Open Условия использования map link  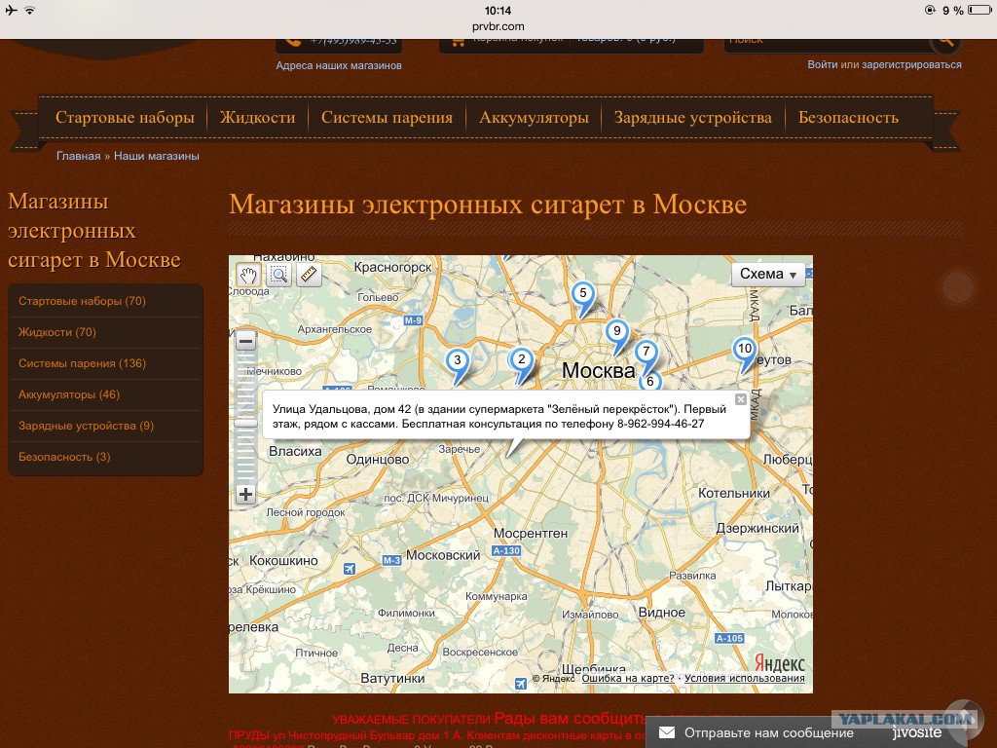click(745, 678)
